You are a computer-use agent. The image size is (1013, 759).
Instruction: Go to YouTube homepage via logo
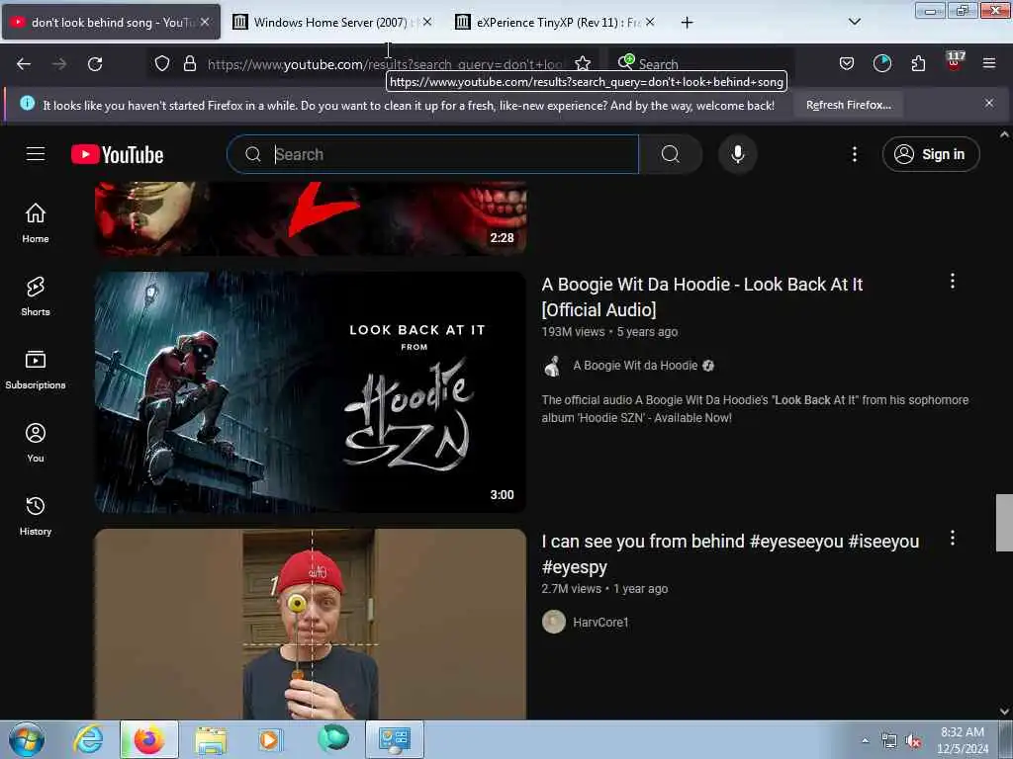117,154
